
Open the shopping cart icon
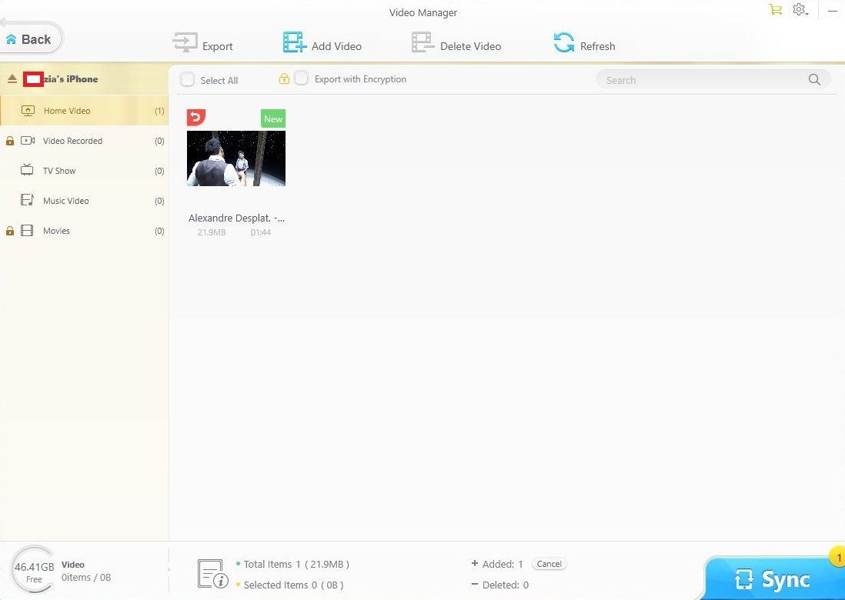click(775, 10)
